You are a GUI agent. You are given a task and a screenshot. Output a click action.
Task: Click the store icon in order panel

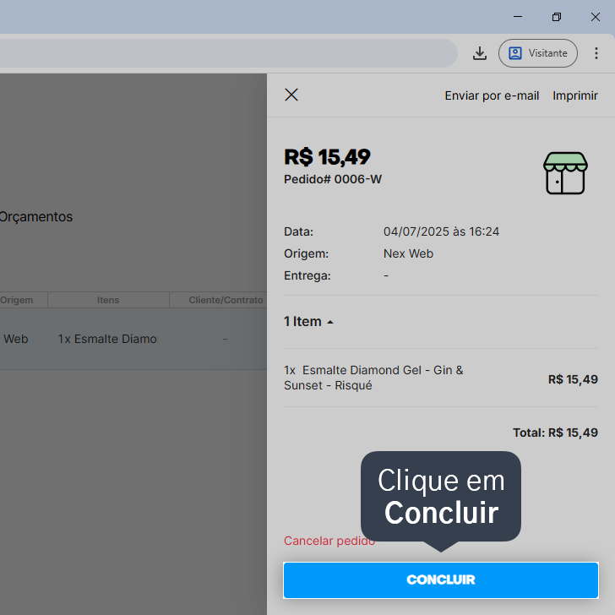(x=565, y=173)
